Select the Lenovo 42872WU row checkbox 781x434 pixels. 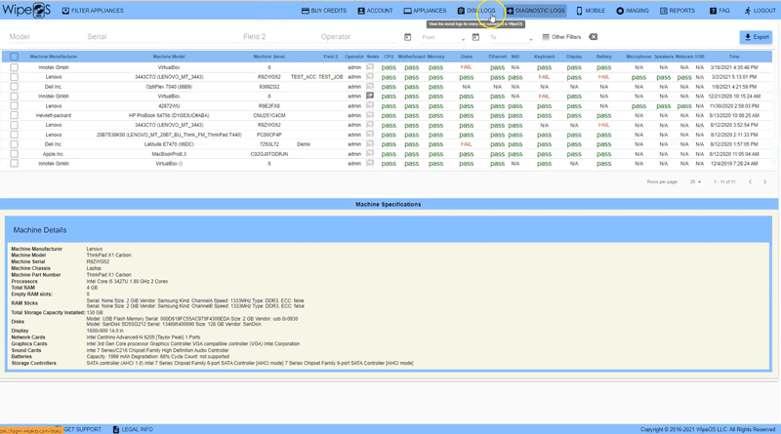pyautogui.click(x=14, y=106)
